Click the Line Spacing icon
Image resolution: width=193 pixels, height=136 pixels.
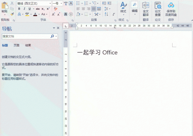point(106,9)
